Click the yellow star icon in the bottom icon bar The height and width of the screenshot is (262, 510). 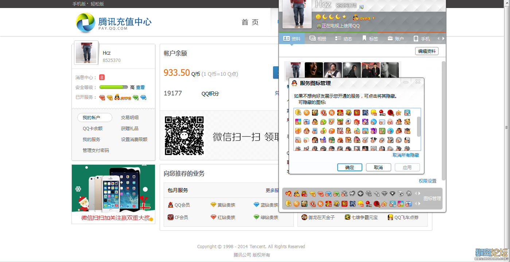pyautogui.click(x=385, y=204)
